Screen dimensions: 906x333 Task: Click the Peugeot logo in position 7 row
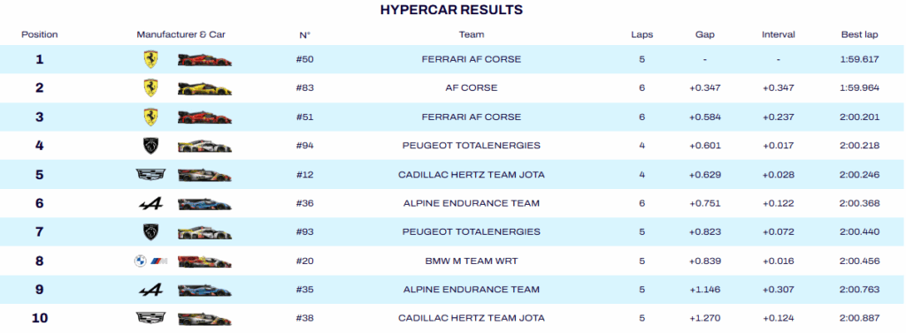(x=150, y=232)
